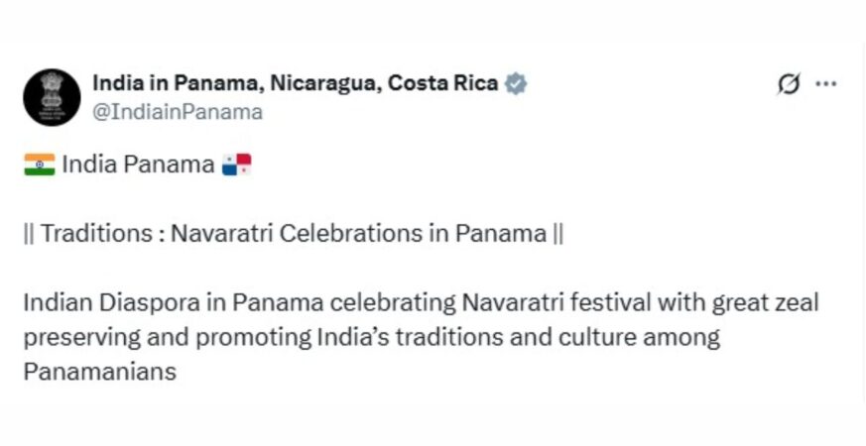
Task: Click the blue verified badge
Action: tap(516, 84)
